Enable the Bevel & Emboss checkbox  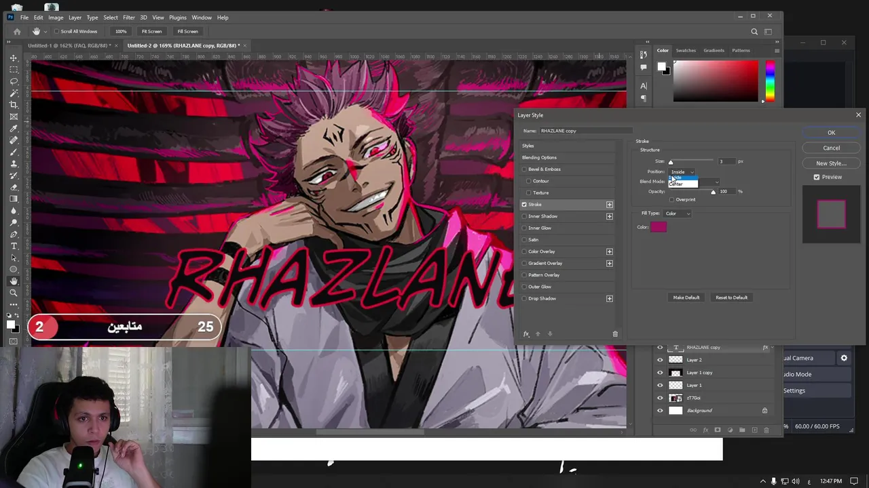click(x=524, y=169)
